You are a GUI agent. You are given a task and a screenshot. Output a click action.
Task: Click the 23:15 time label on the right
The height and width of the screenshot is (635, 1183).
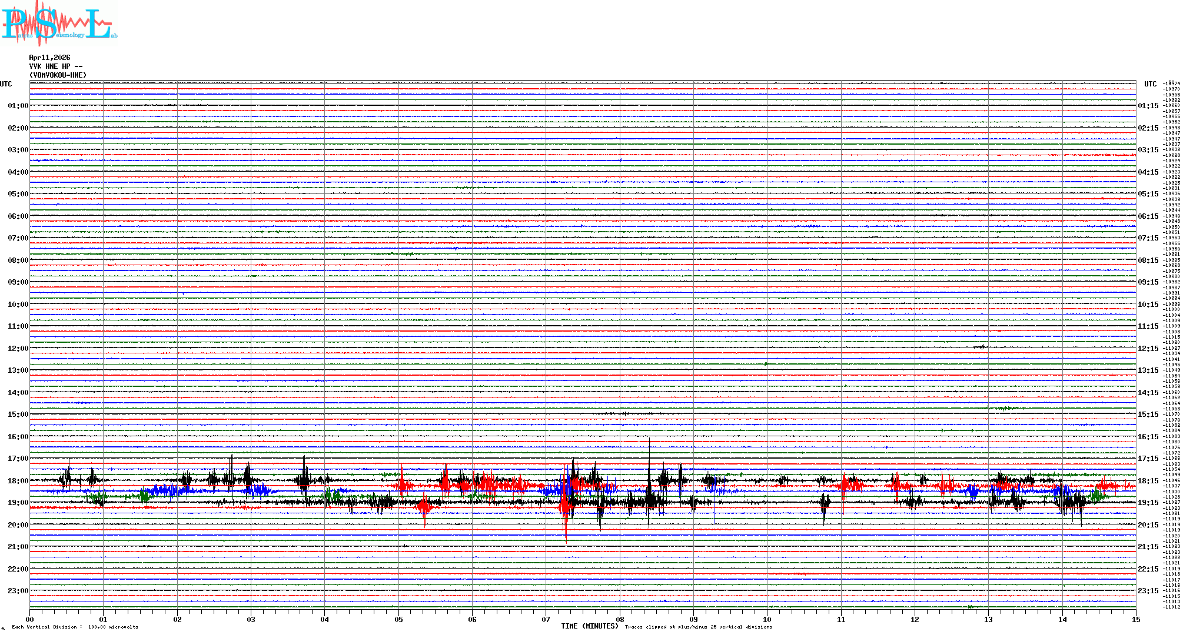(1148, 591)
